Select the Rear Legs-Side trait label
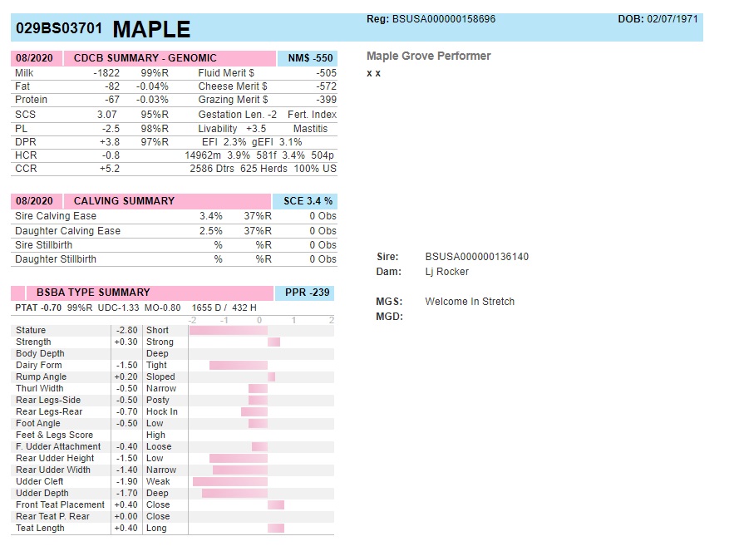The width and height of the screenshot is (729, 556). tap(48, 401)
